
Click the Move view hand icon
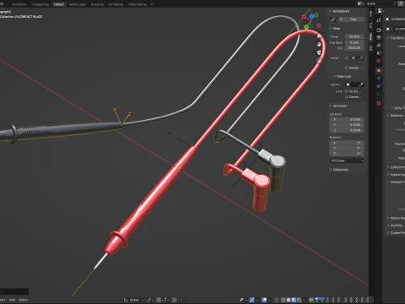coord(319,44)
